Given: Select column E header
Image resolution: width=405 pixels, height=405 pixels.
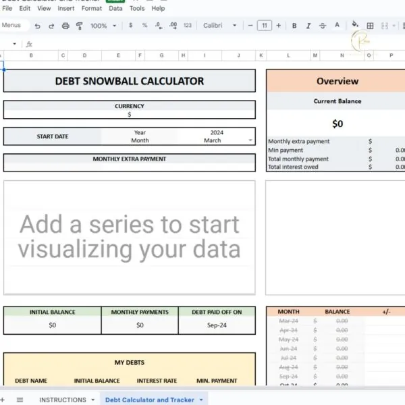Looking at the screenshot, I should 118,55.
